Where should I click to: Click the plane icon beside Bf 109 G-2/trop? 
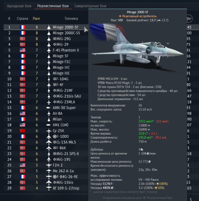tap(49, 188)
